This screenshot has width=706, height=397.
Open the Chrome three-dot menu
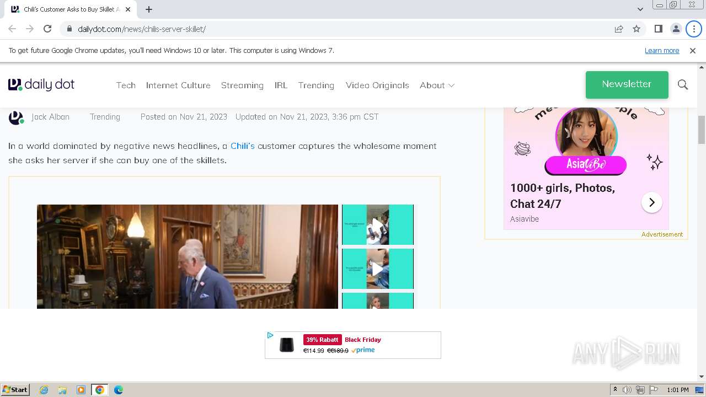(694, 29)
